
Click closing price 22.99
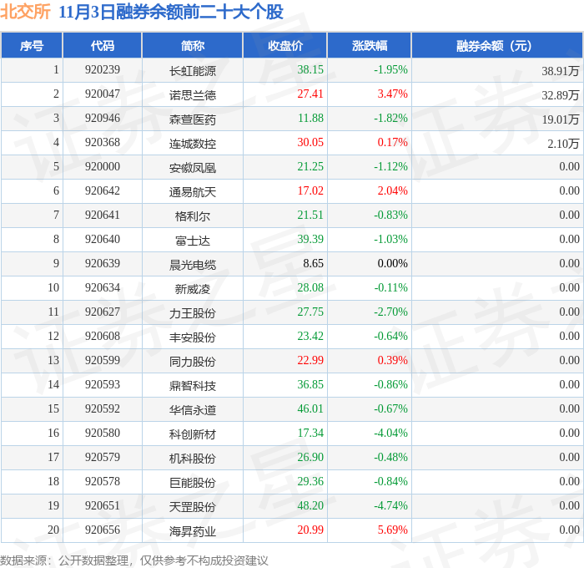[310, 361]
